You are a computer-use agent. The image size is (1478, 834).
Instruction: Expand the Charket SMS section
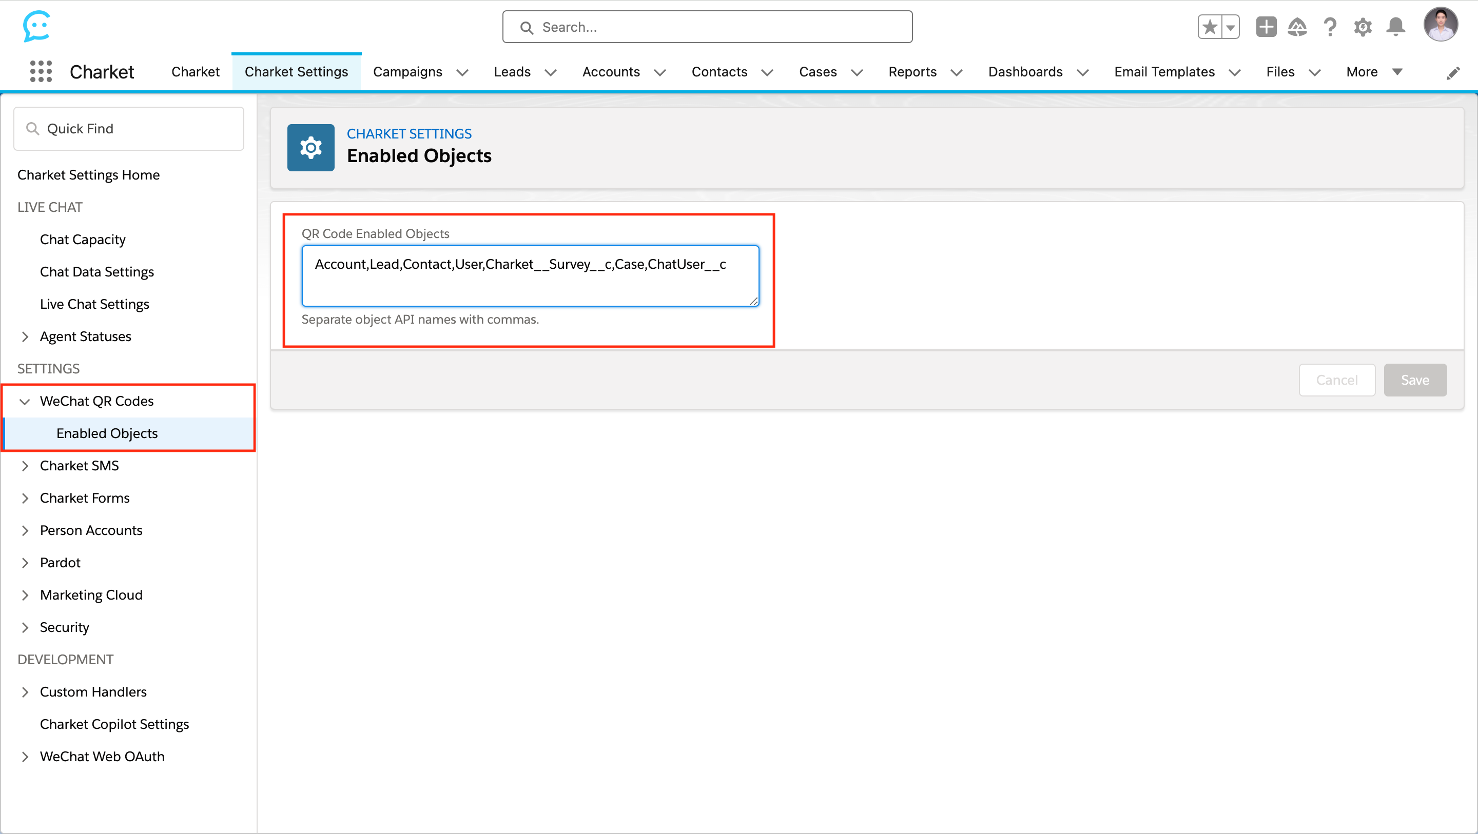tap(25, 466)
